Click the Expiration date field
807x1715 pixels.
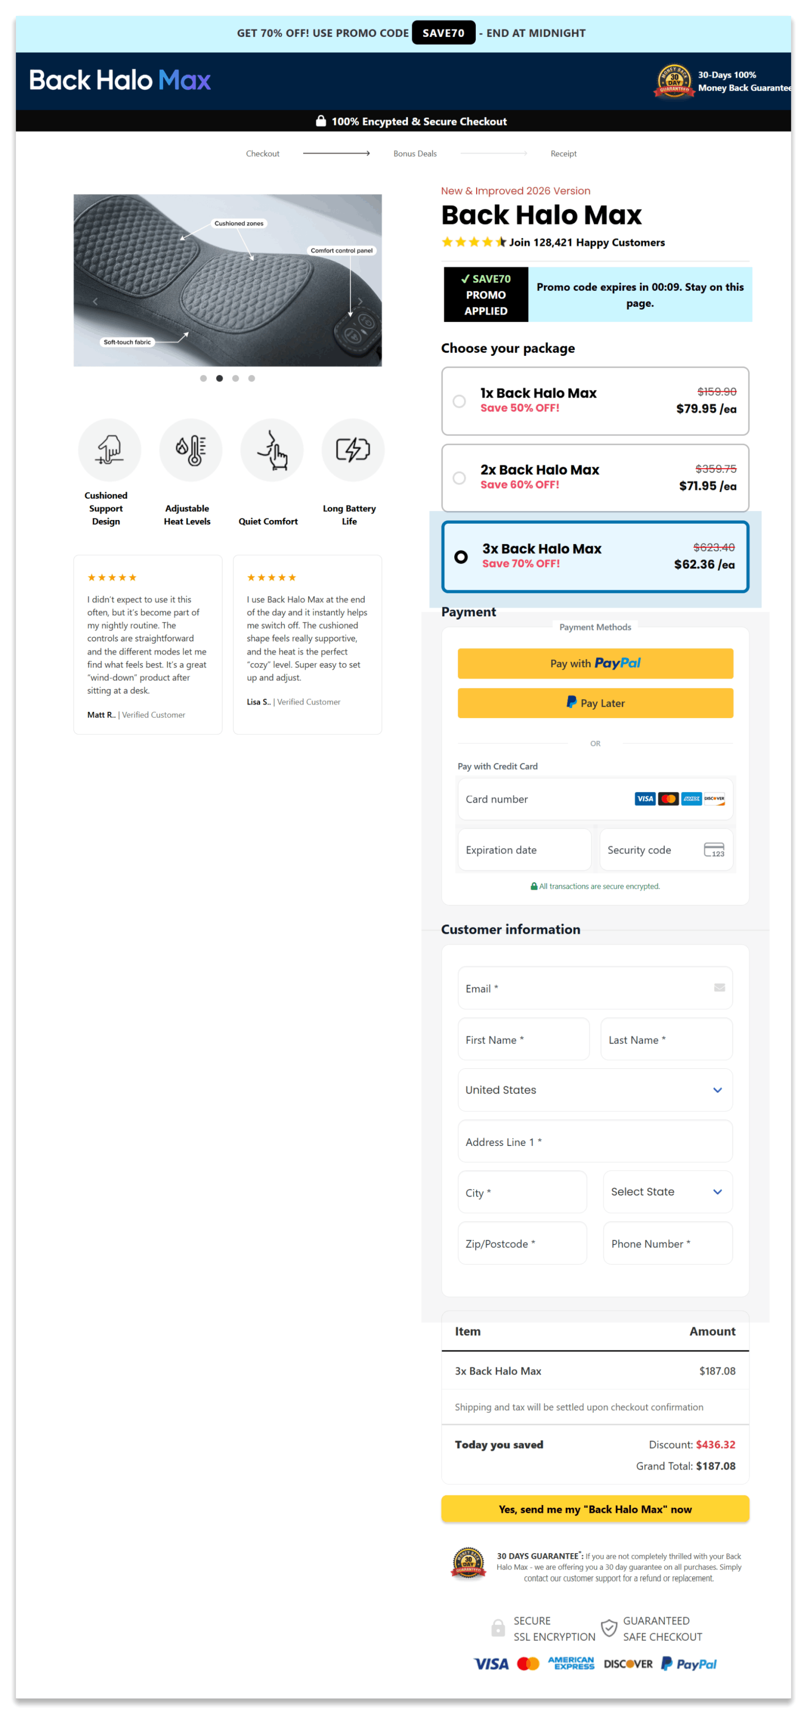click(524, 850)
